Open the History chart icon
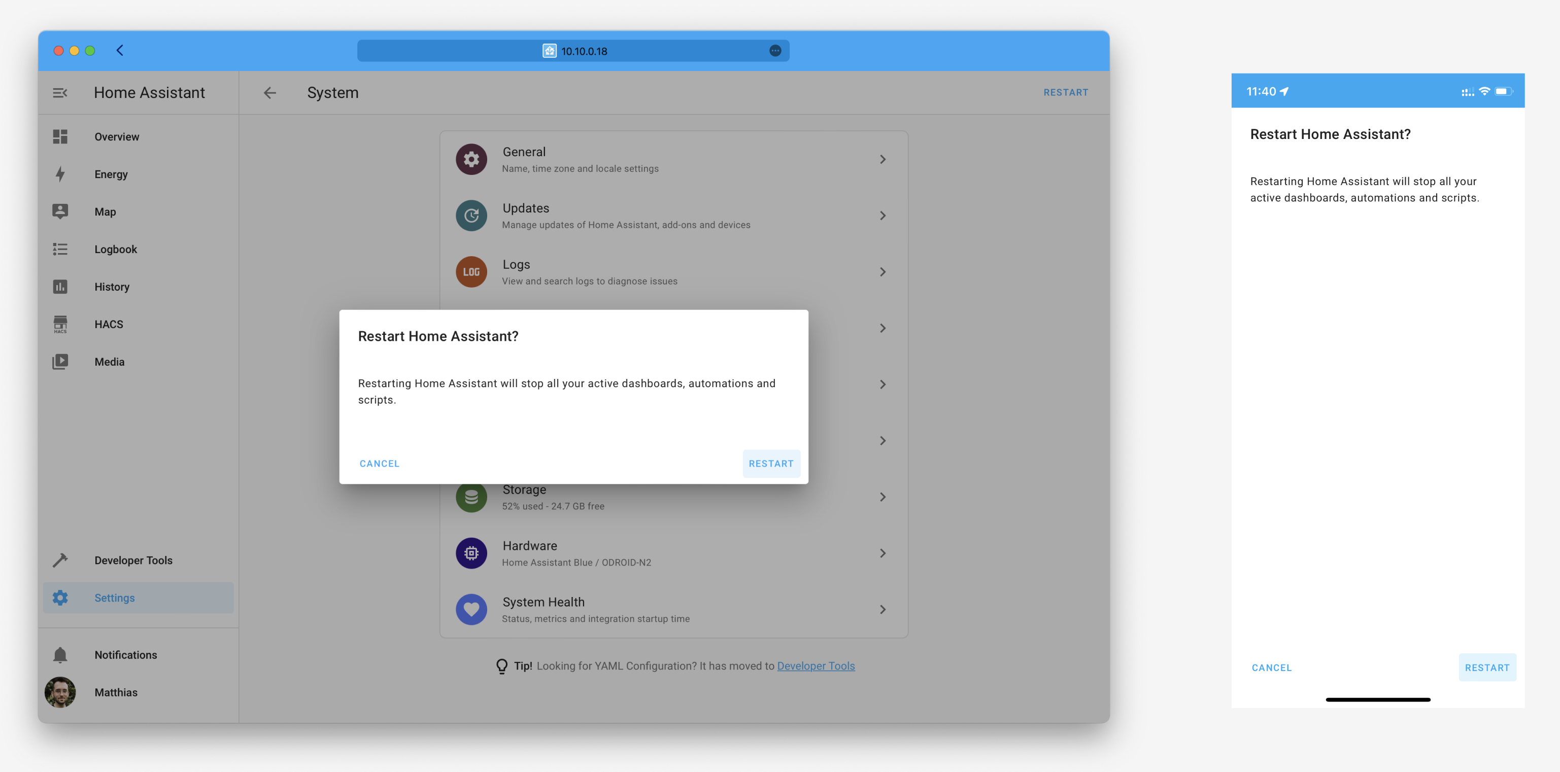This screenshot has width=1560, height=772. pos(60,287)
